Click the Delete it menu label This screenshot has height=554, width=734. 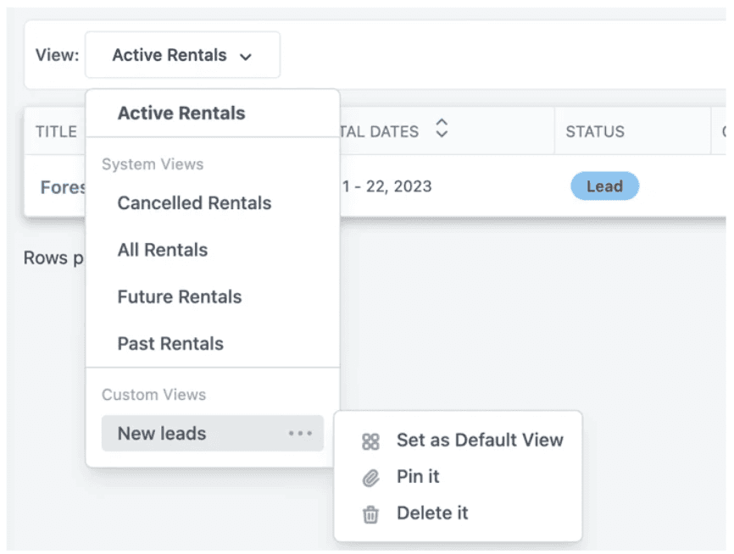(432, 513)
